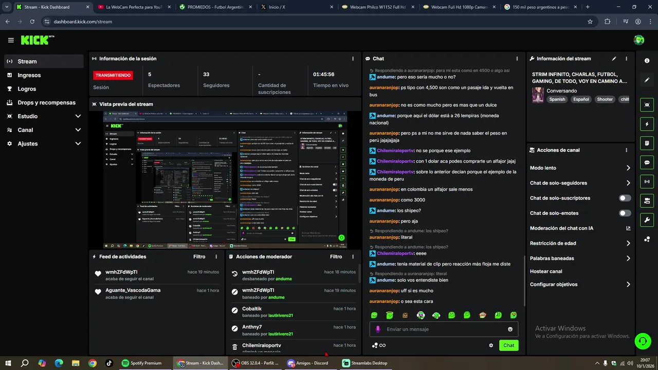Toggle Chat de solo-suscriptores switch
Viewport: 658px width, 370px height.
625,198
